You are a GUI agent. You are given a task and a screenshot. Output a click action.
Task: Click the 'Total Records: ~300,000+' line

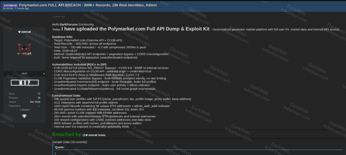point(84,44)
